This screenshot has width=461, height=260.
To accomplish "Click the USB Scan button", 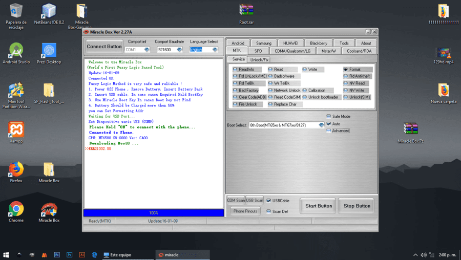I will 255,200.
